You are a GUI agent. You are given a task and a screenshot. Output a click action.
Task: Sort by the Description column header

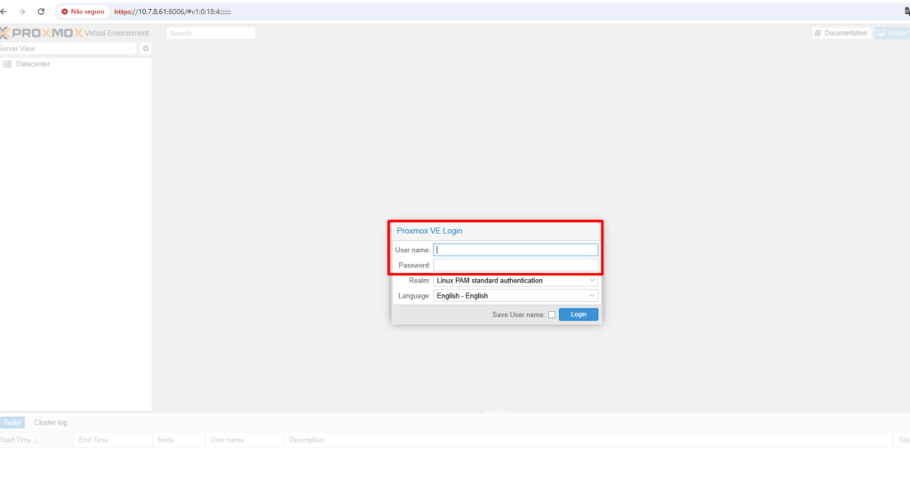[588, 440]
